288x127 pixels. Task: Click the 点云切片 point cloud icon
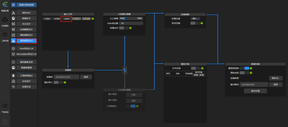tap(13, 24)
